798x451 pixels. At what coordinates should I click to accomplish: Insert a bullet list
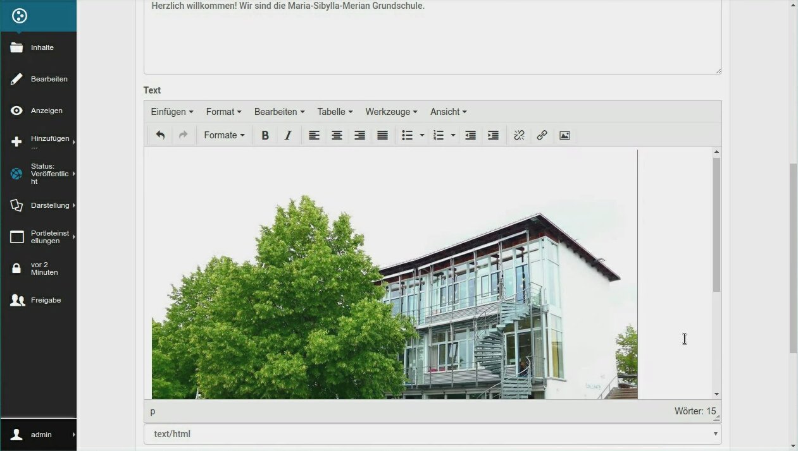(x=408, y=135)
